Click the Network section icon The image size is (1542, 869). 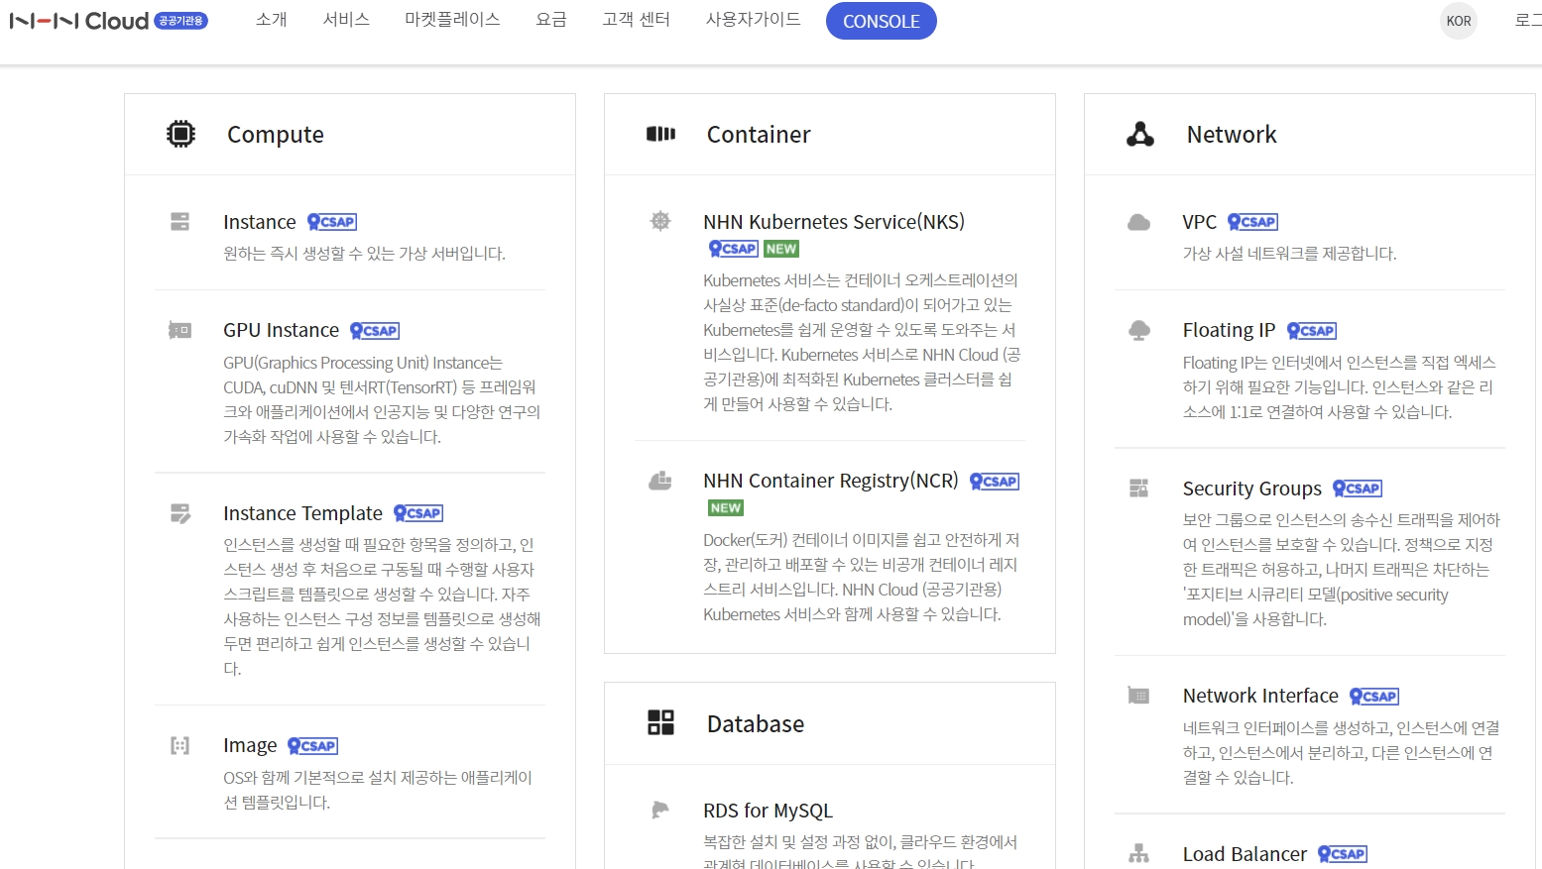click(1140, 134)
